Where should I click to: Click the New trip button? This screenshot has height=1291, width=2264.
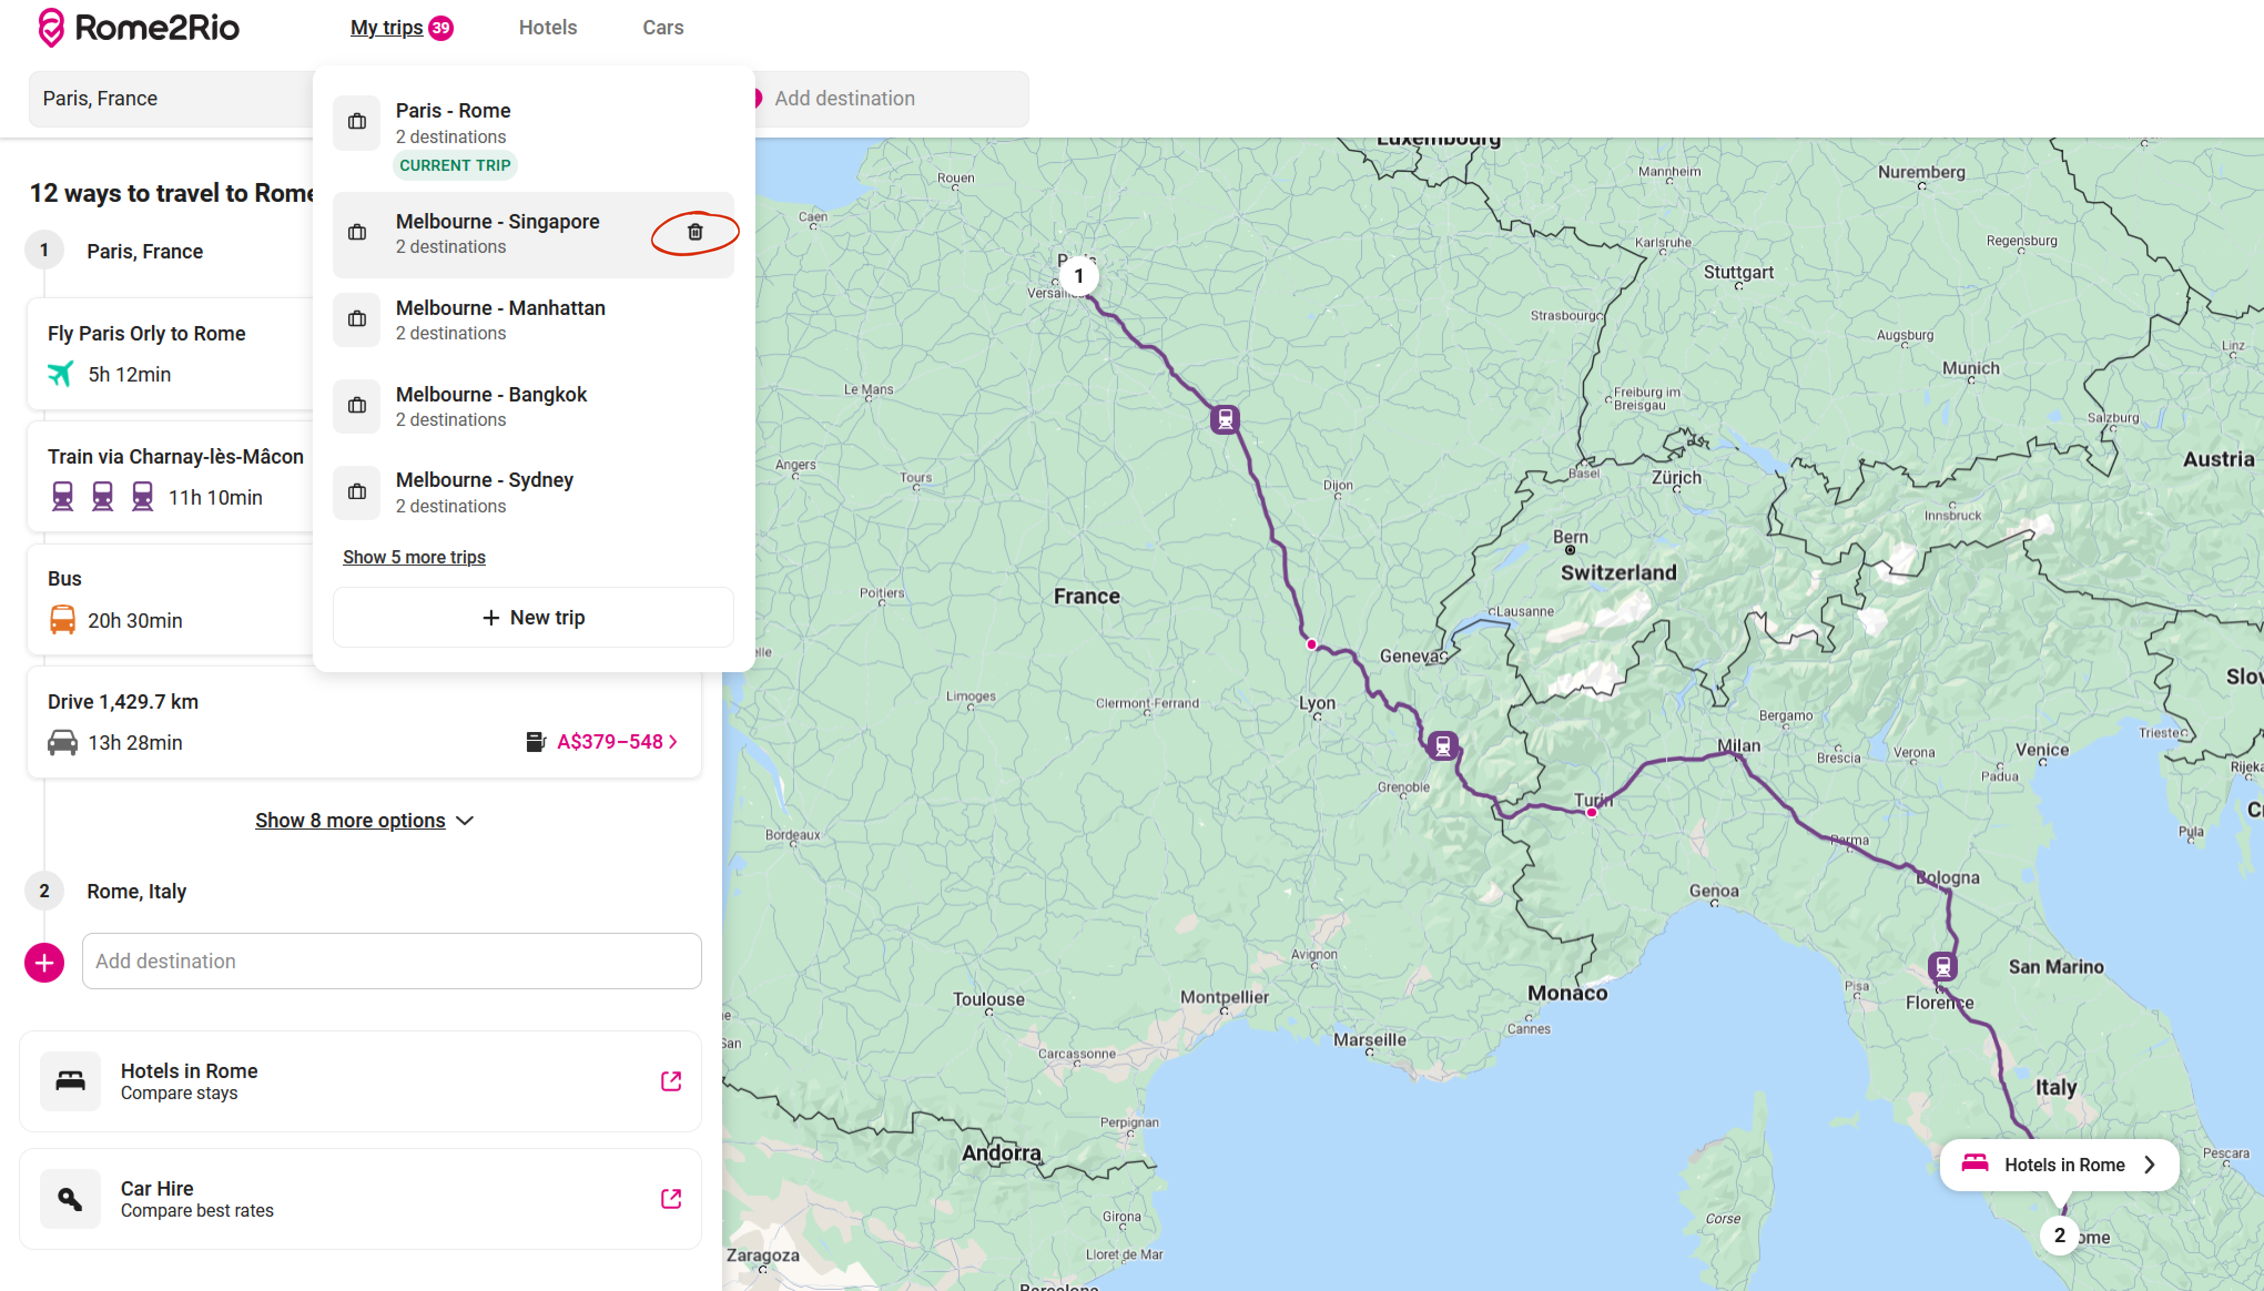tap(533, 617)
